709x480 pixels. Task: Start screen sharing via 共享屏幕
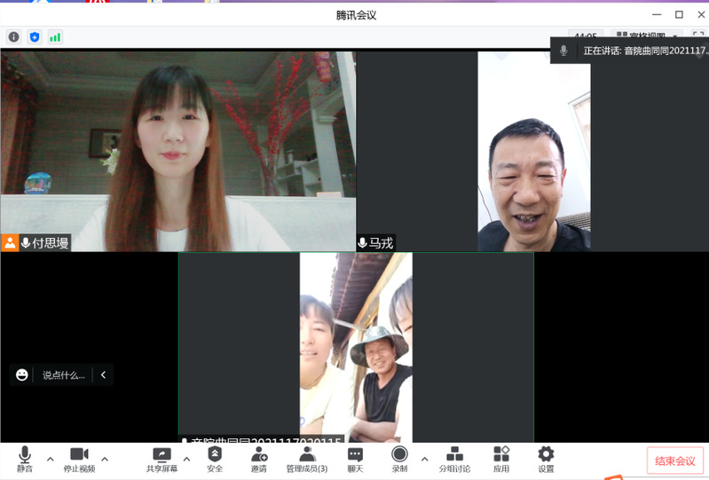[161, 460]
